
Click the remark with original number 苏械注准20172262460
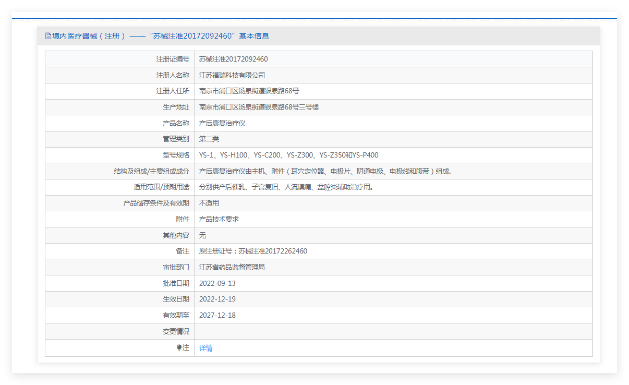[x=253, y=251]
